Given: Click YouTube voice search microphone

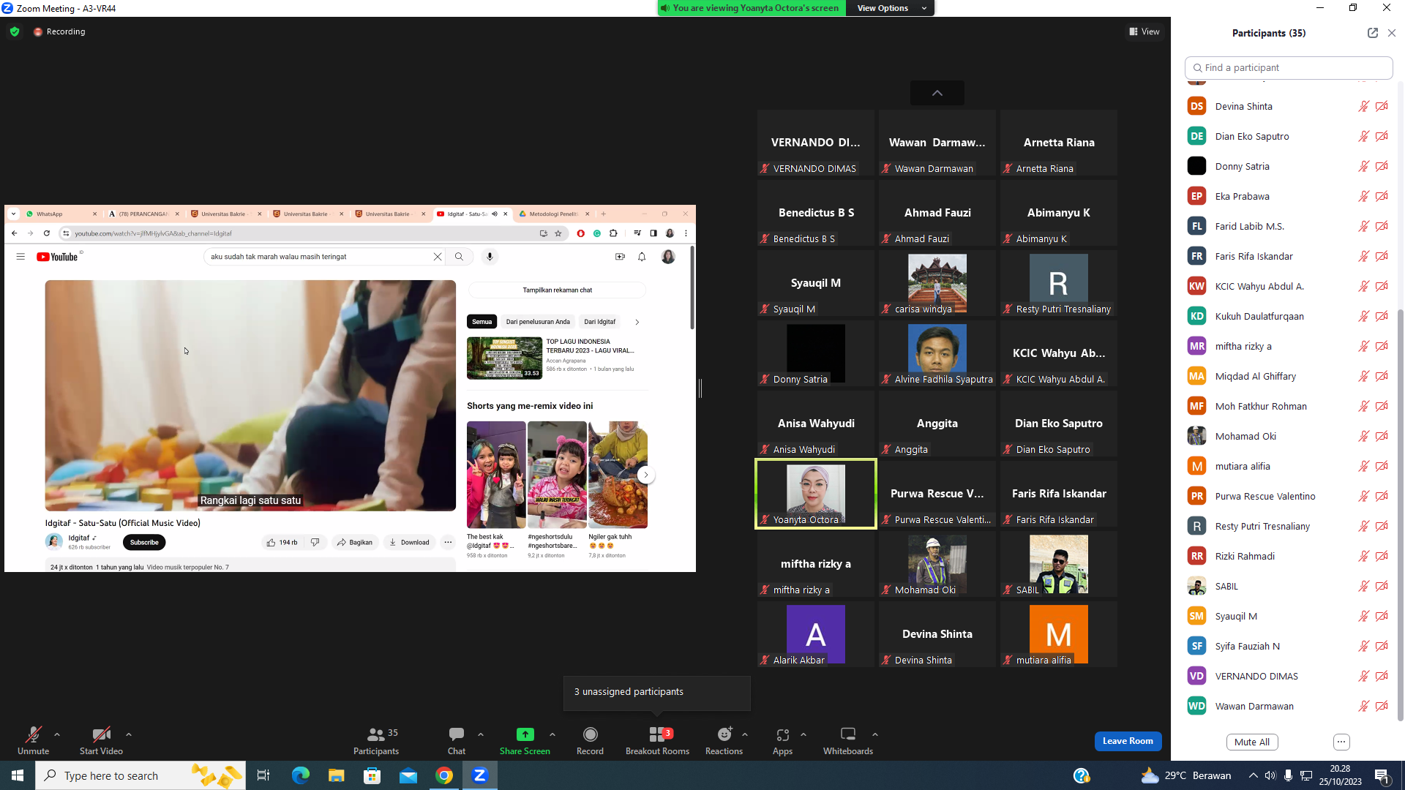Looking at the screenshot, I should pos(490,257).
